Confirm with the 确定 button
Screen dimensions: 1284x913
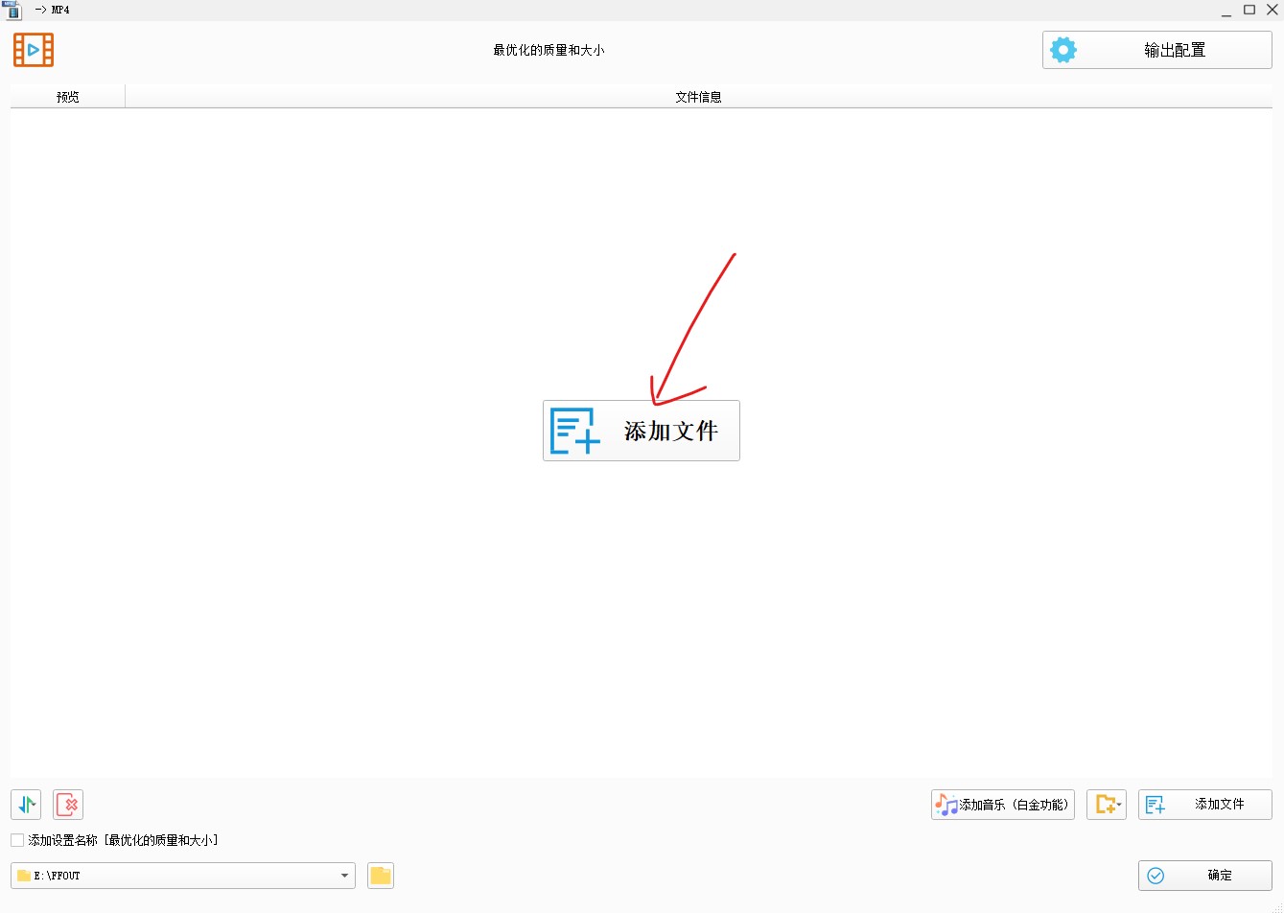1204,876
